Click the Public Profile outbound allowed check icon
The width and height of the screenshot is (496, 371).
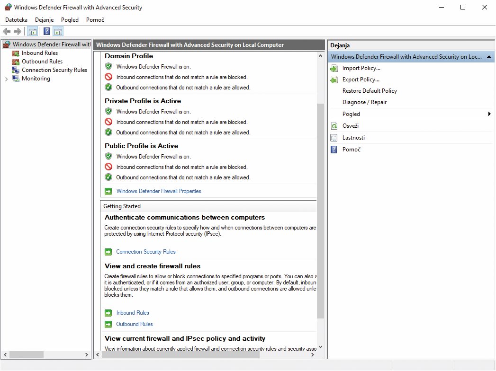(108, 177)
